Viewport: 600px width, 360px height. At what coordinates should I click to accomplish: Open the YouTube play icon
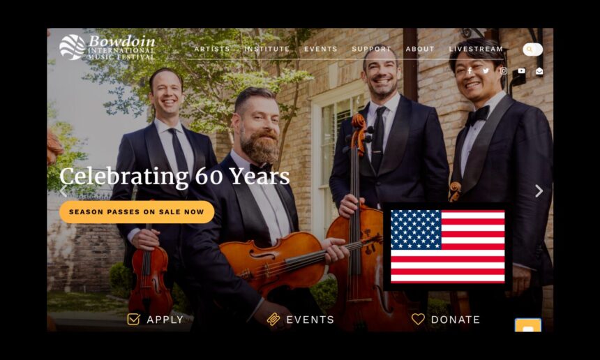(x=522, y=70)
